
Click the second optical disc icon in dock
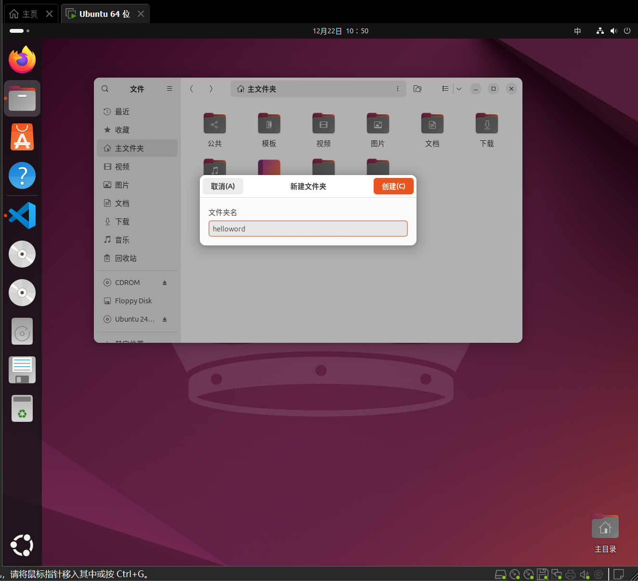(x=22, y=293)
